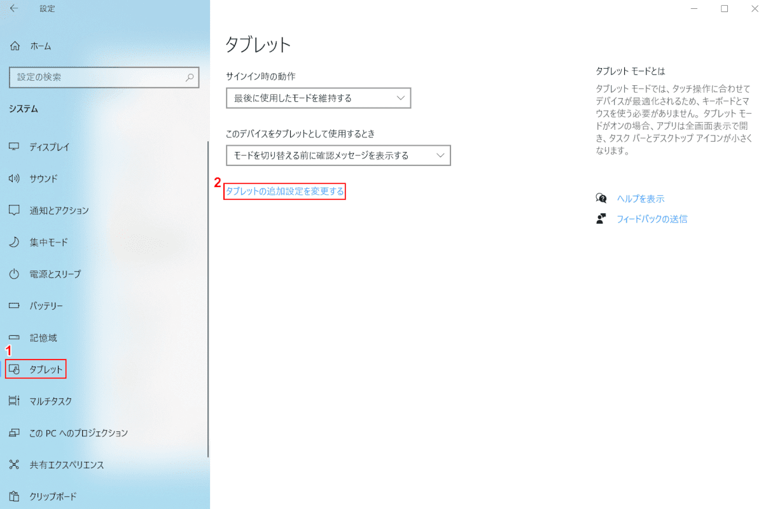The image size is (768, 509).
Task: Click the Get help chat icon
Action: pyautogui.click(x=601, y=199)
